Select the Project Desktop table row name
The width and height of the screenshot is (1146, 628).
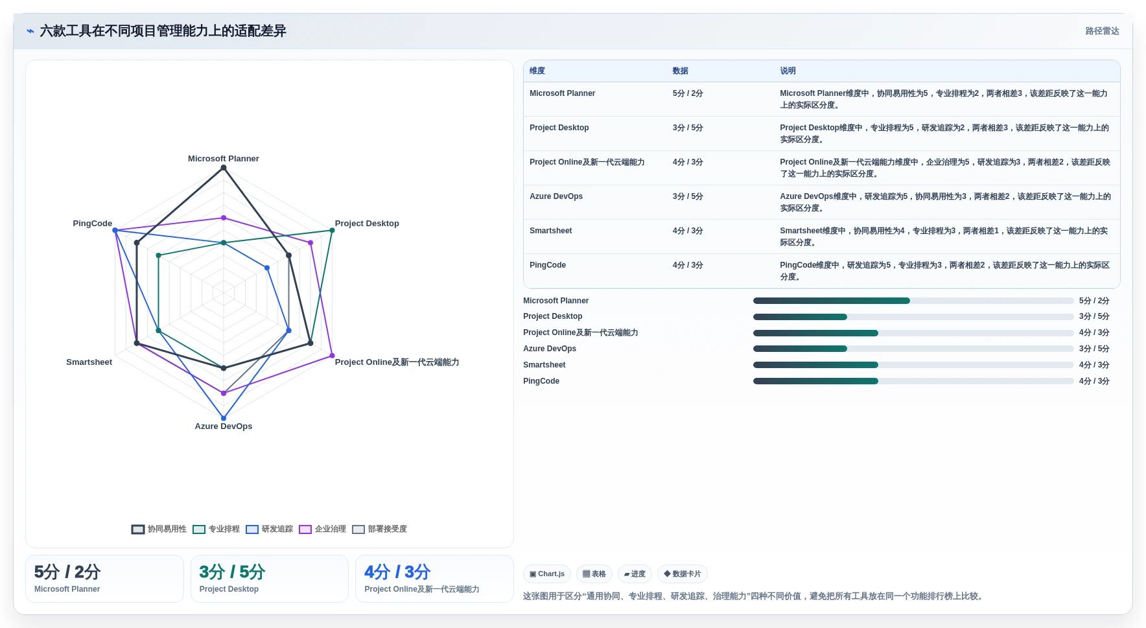click(x=559, y=128)
